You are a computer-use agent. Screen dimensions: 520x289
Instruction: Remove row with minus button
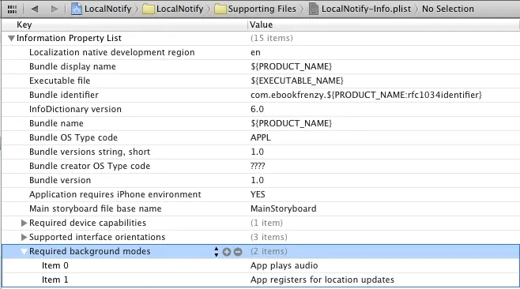[x=238, y=252]
